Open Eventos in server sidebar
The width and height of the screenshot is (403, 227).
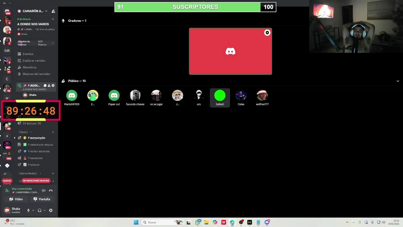pyautogui.click(x=28, y=54)
